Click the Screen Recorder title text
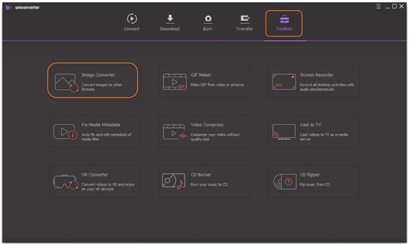This screenshot has height=245, width=409. click(x=317, y=75)
